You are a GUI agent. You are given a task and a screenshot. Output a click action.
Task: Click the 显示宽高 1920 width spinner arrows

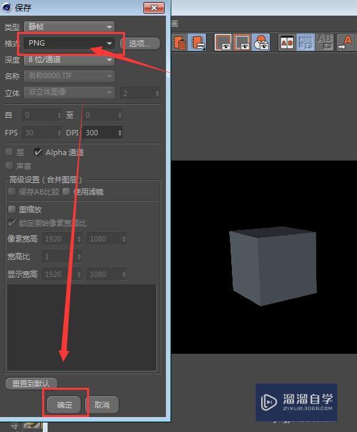[80, 274]
